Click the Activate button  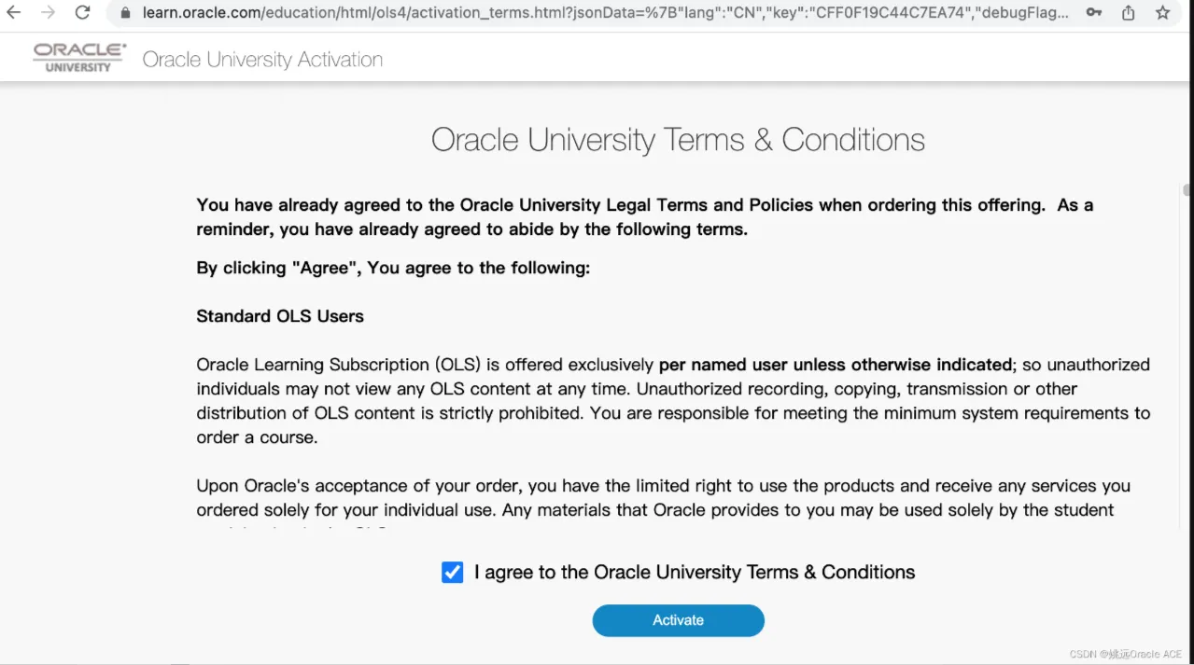click(x=678, y=620)
